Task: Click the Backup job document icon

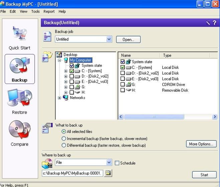Action: click(47, 36)
